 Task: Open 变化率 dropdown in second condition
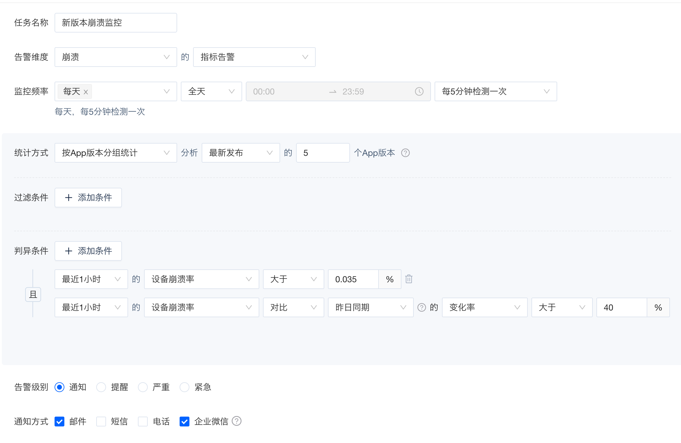[484, 307]
